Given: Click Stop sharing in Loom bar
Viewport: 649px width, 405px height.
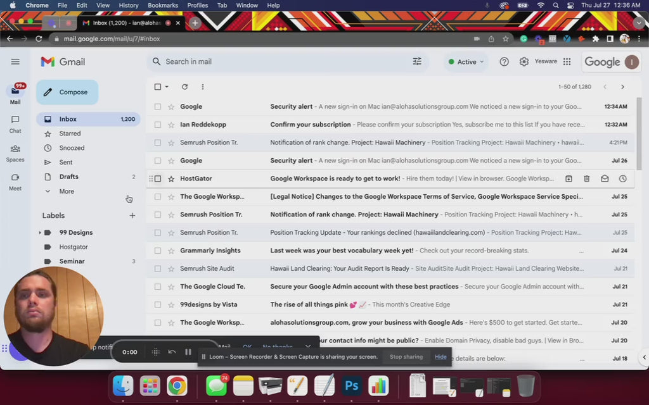Looking at the screenshot, I should pos(406,357).
